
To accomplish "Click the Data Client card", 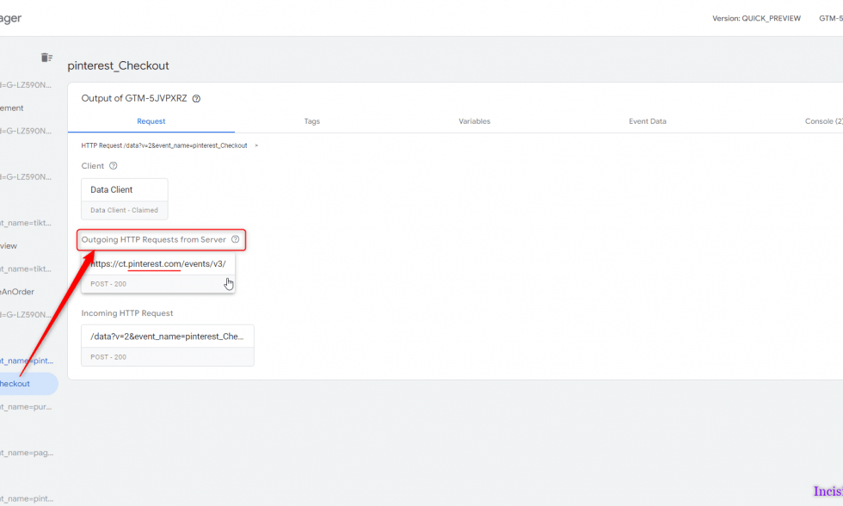I will click(x=124, y=189).
